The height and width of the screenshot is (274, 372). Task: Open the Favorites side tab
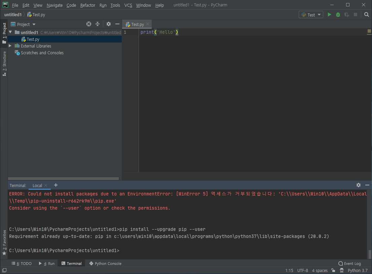pyautogui.click(x=4, y=242)
